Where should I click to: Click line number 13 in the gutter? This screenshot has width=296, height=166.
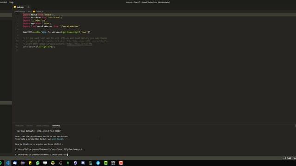[18, 50]
